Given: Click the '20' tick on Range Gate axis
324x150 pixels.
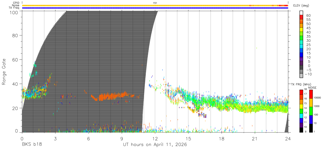Looking at the screenshot, I should tap(15, 108).
